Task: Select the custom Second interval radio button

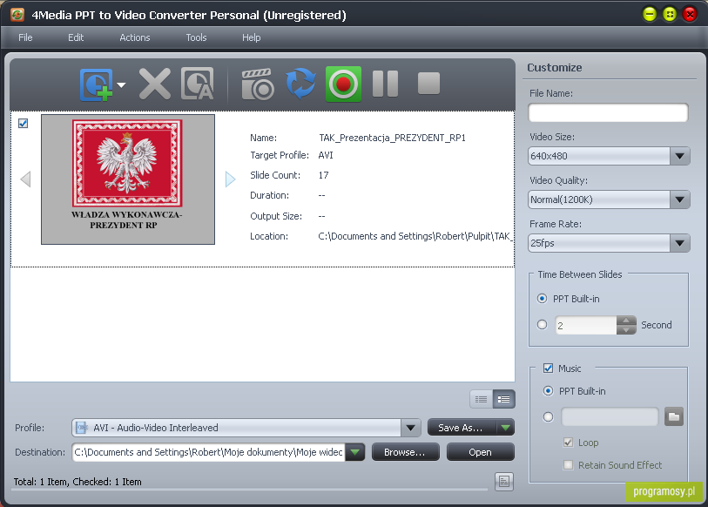Action: (x=543, y=324)
